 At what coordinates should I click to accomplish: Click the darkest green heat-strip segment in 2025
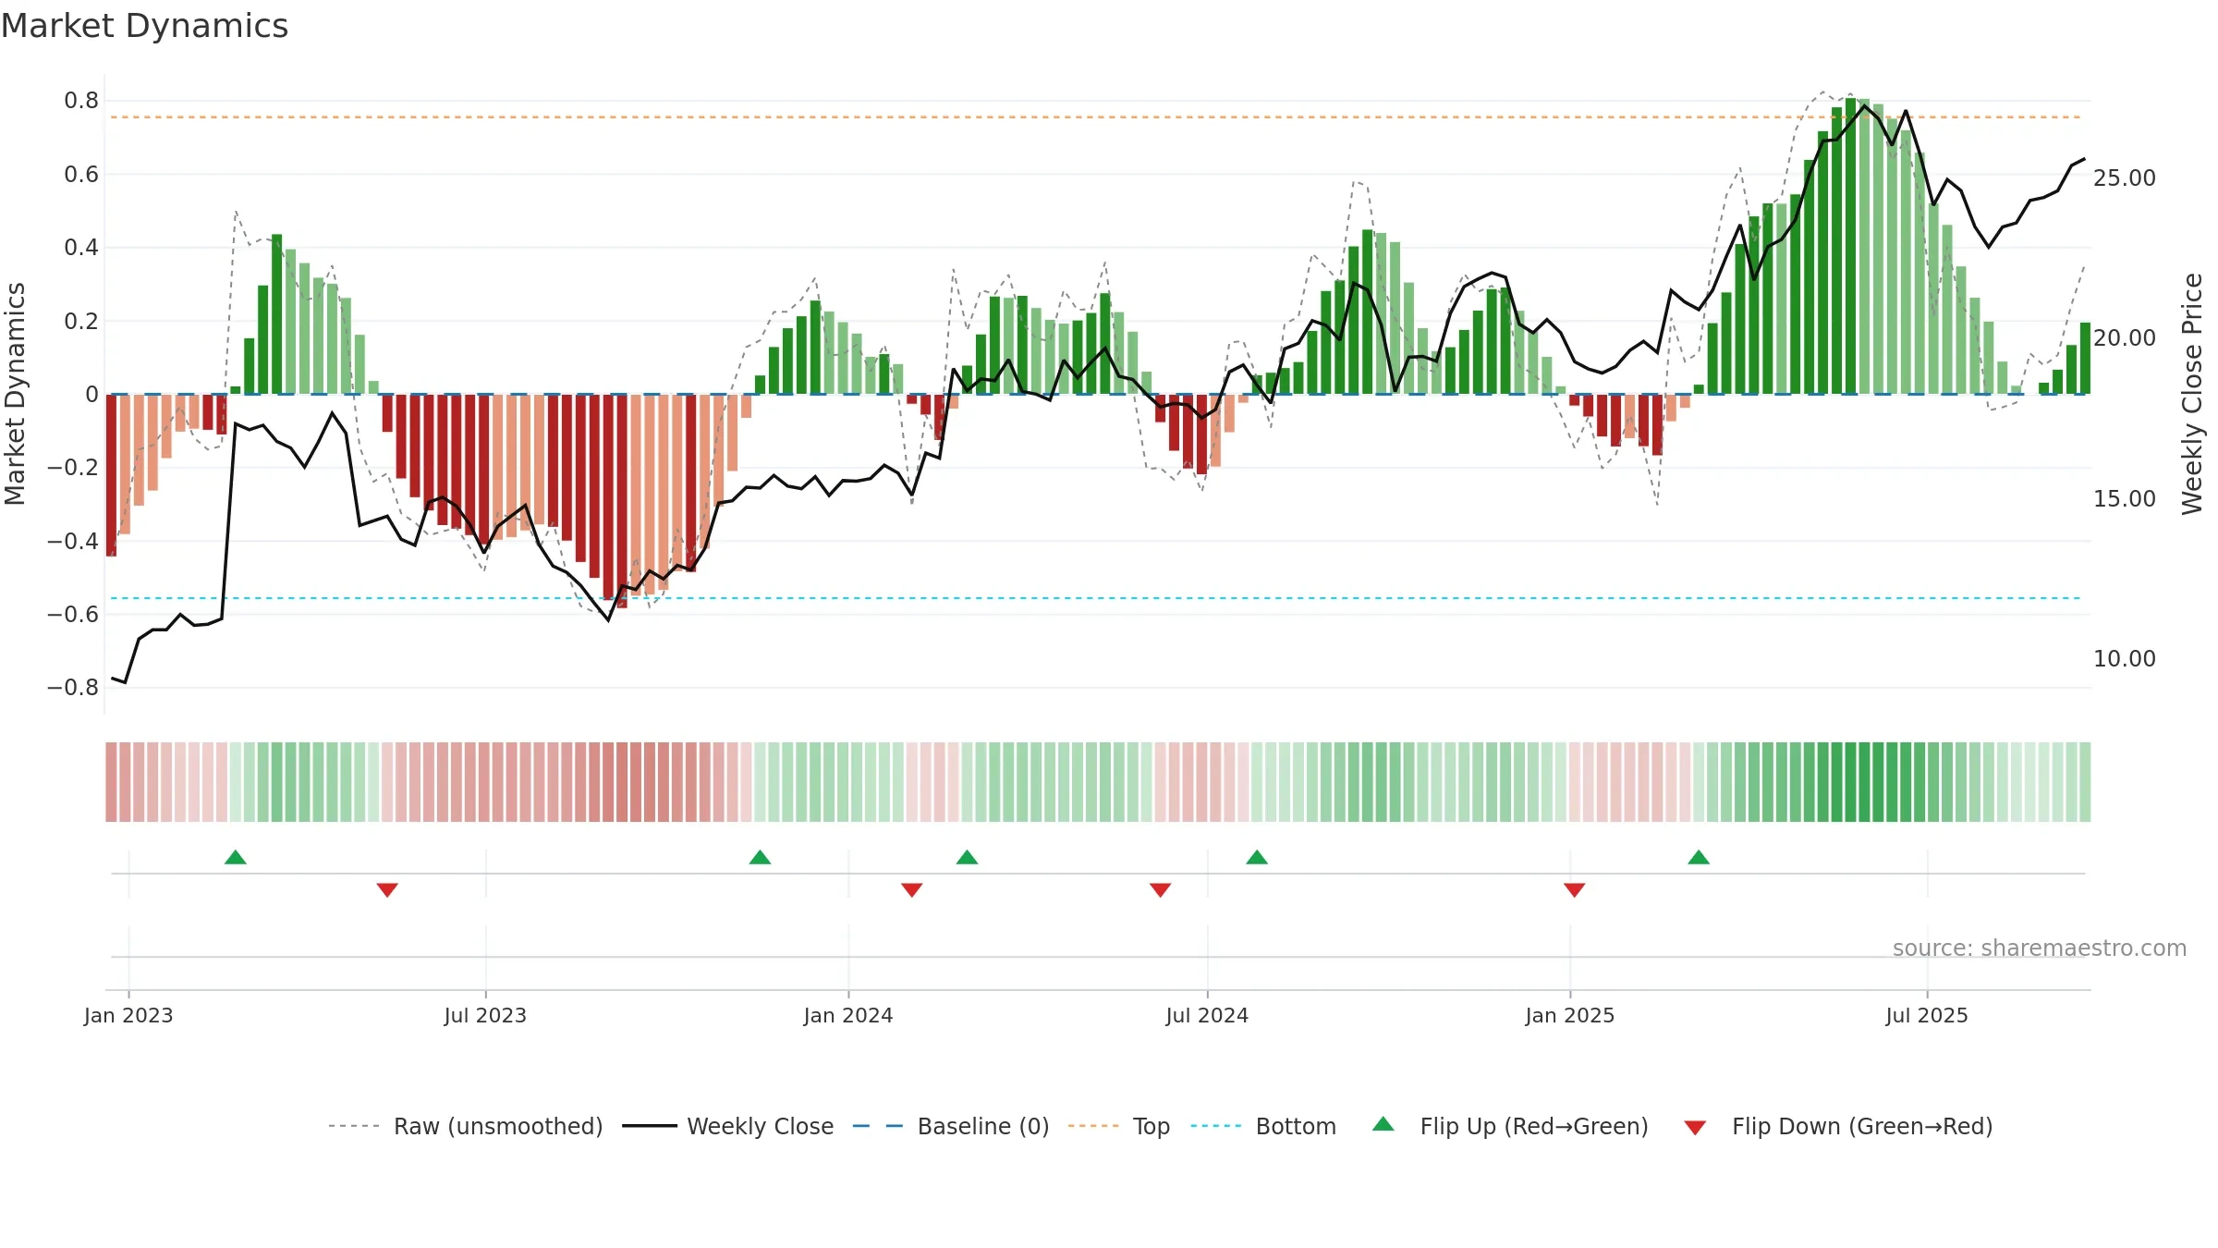pos(1850,782)
